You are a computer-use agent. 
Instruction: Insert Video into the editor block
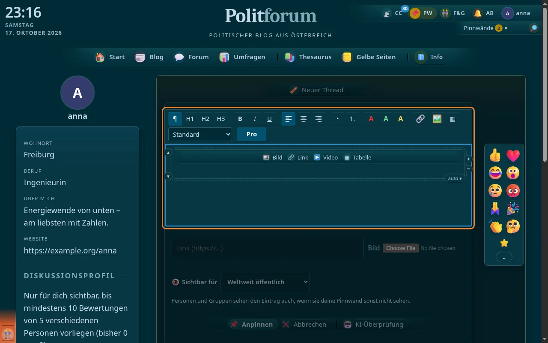[x=326, y=157]
